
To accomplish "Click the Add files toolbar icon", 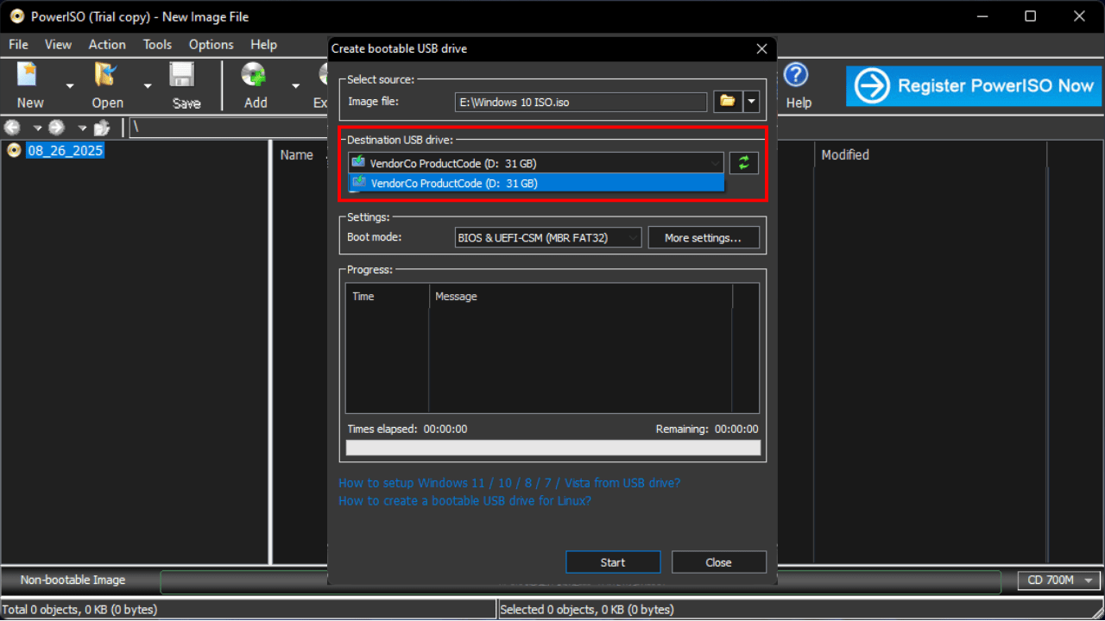I will click(253, 78).
